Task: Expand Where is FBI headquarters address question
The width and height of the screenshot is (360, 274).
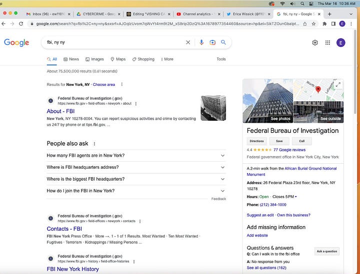Action: (x=136, y=167)
